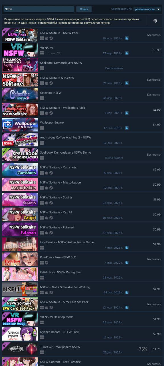
Task: Click the Windows icon under VR NSFW
Action: (42, 53)
